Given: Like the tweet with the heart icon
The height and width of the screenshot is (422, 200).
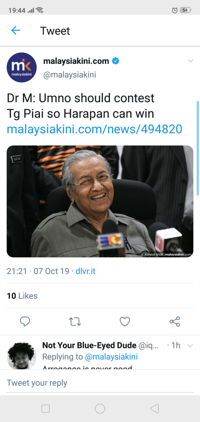Looking at the screenshot, I should click(x=125, y=321).
